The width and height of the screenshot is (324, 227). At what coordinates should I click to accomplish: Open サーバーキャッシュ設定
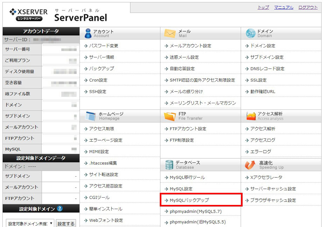click(273, 189)
